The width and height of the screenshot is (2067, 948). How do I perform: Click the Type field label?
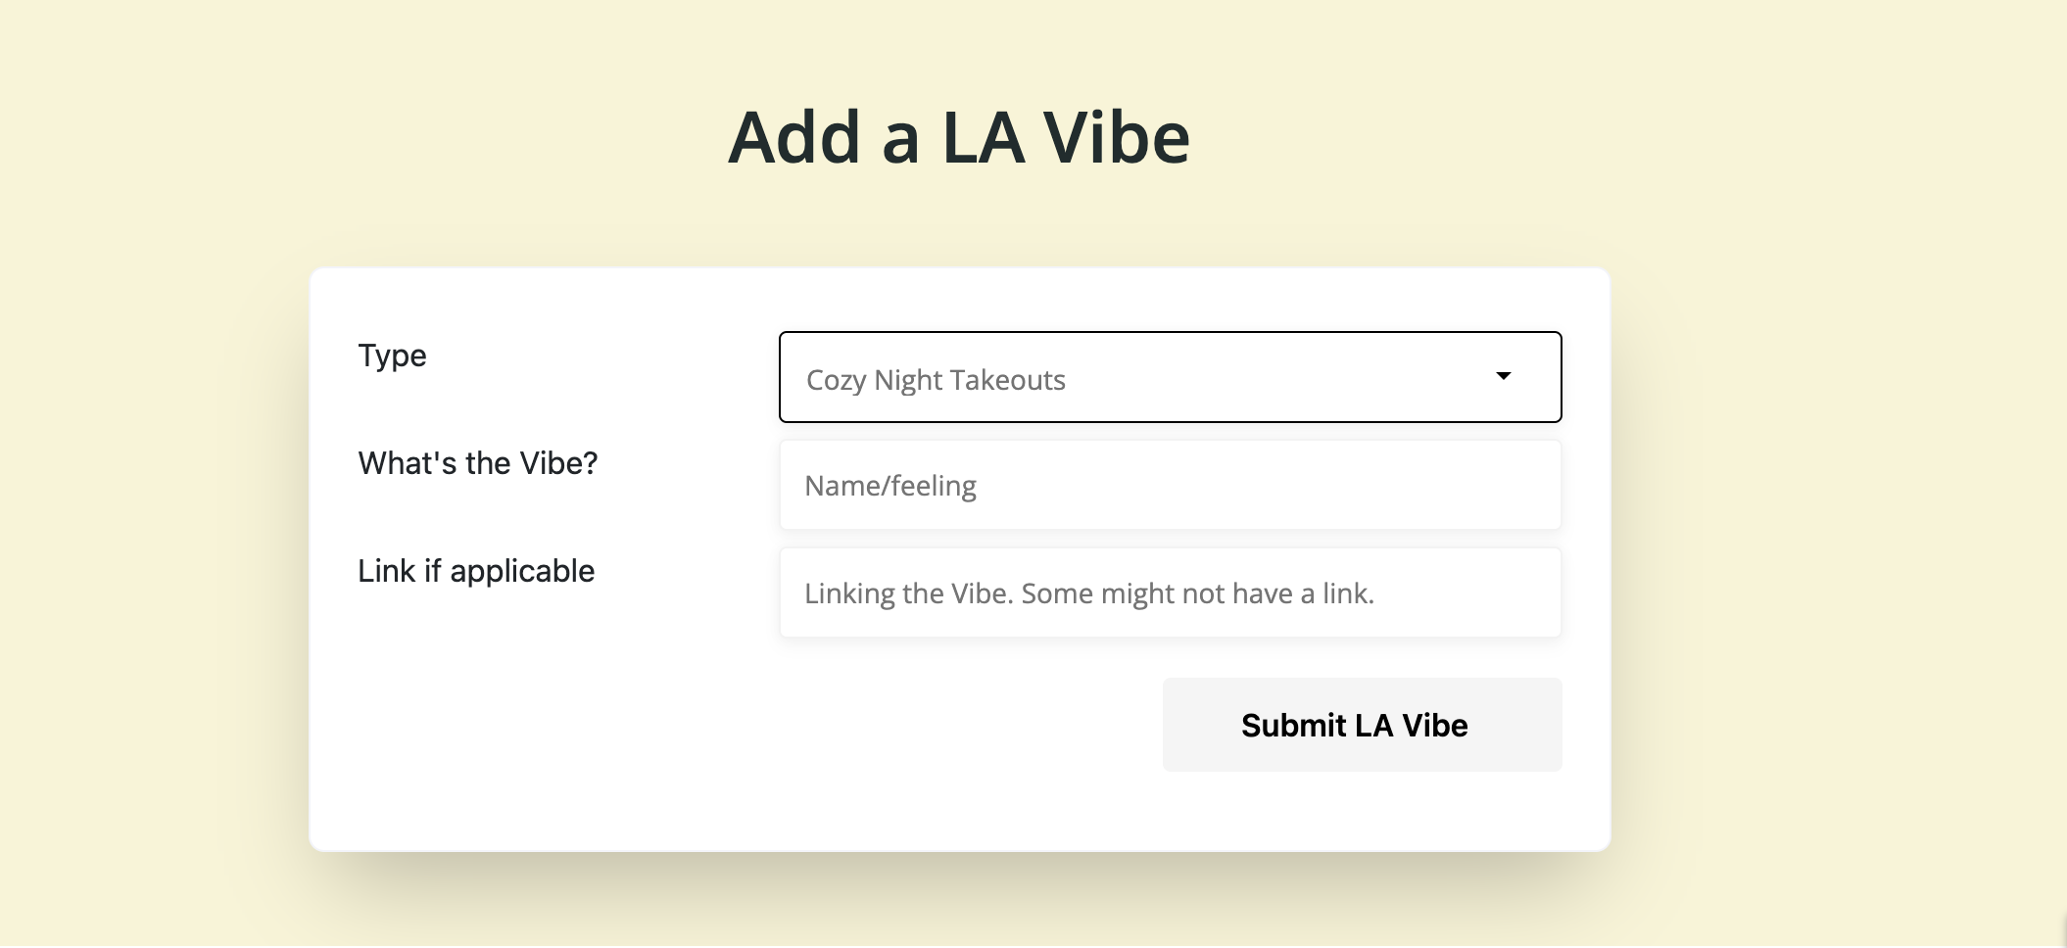[392, 355]
